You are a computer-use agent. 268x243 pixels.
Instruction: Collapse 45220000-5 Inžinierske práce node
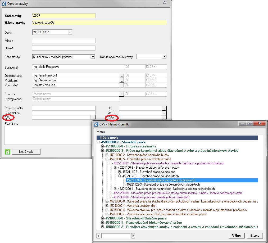click(x=107, y=159)
